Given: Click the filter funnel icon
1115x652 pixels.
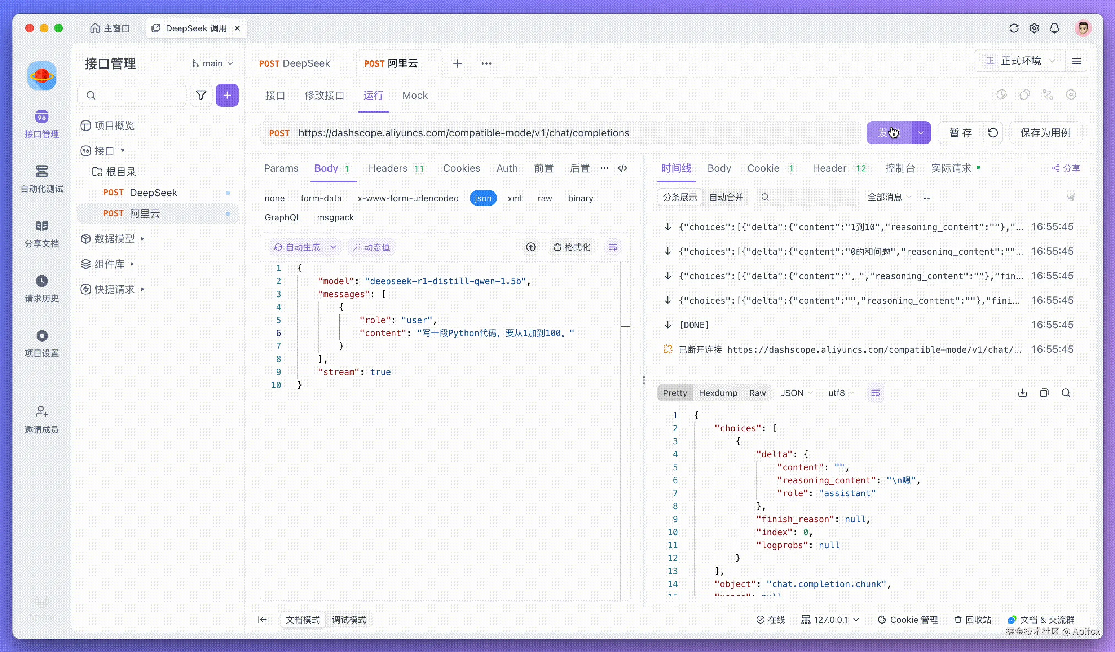Looking at the screenshot, I should 201,95.
